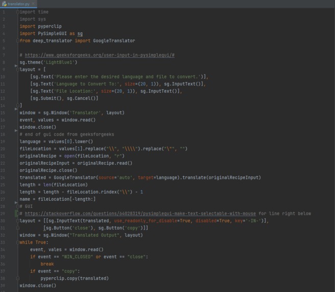Screen dimensions: 335x292
Task: Click fold end marker beside sg.Button('close') line
Action: click(18, 228)
